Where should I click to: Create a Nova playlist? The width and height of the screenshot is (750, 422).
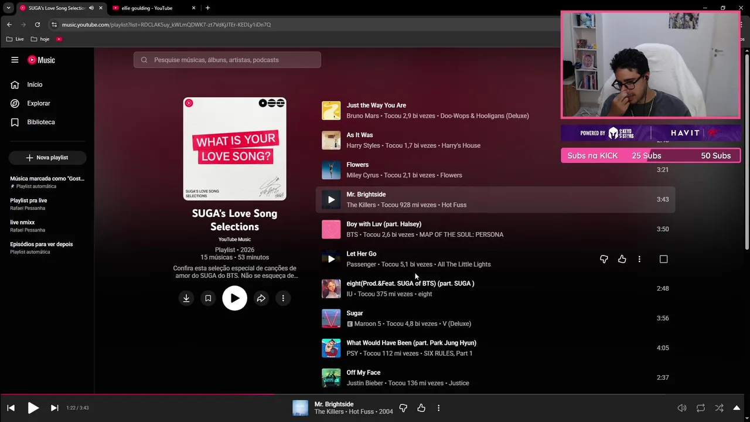click(x=47, y=158)
